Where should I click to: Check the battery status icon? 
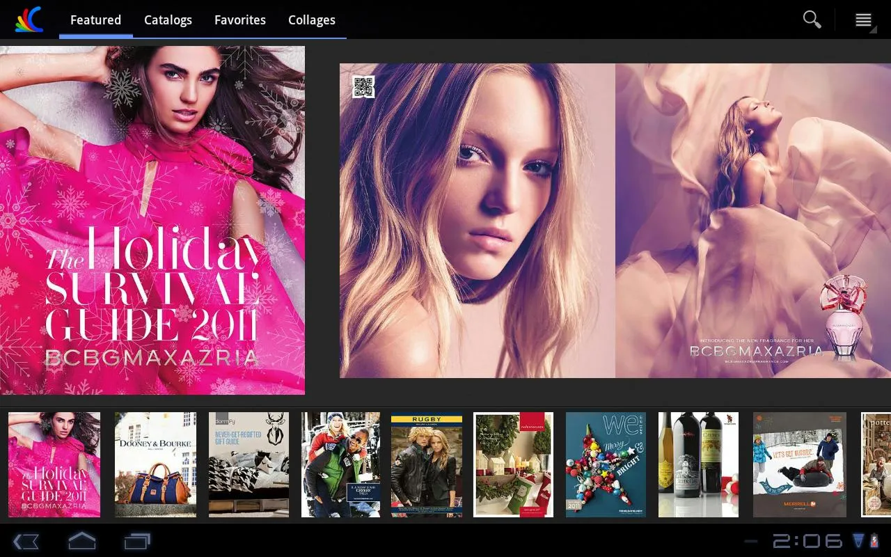tap(874, 540)
